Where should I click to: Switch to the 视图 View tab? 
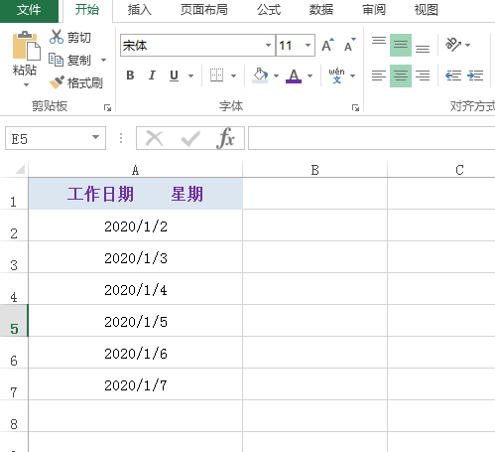[x=427, y=10]
